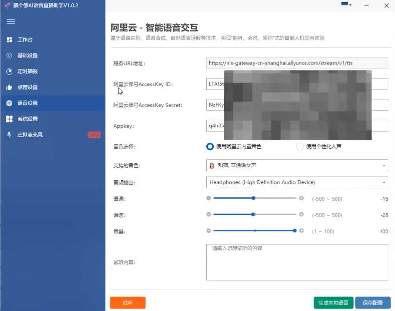Click the 语速 increase plus icon

pyautogui.click(x=301, y=214)
